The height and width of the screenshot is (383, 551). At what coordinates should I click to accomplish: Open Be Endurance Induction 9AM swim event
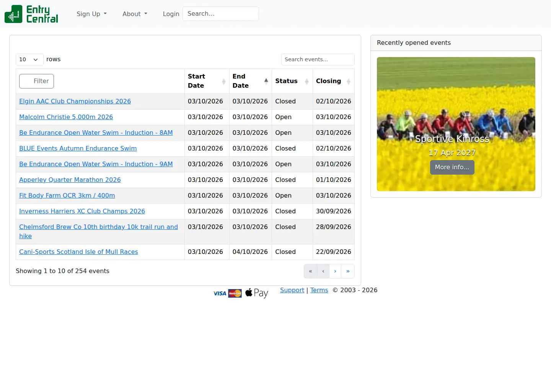pos(96,164)
